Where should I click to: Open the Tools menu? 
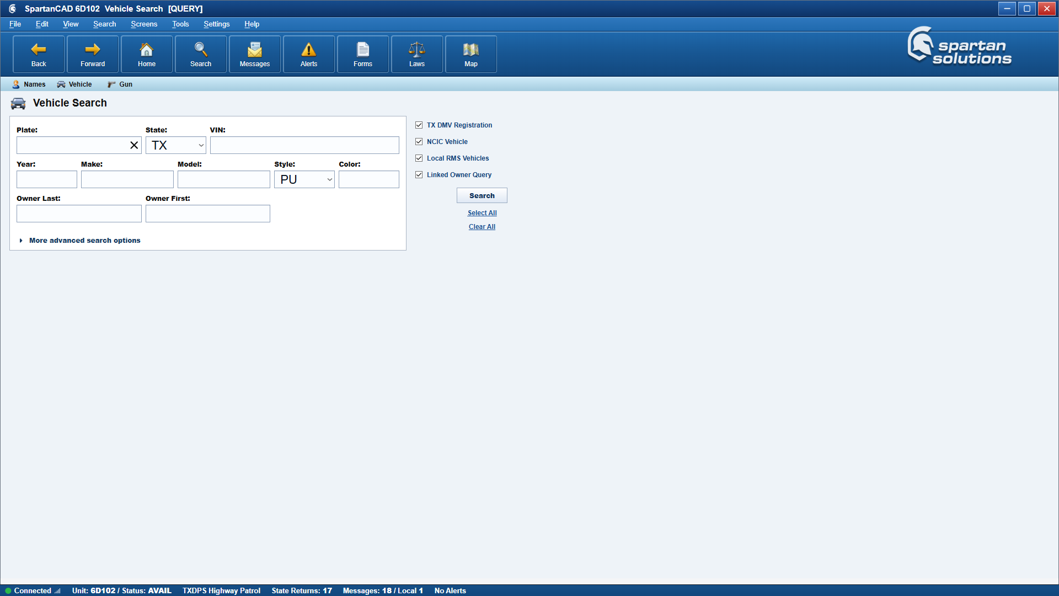180,24
